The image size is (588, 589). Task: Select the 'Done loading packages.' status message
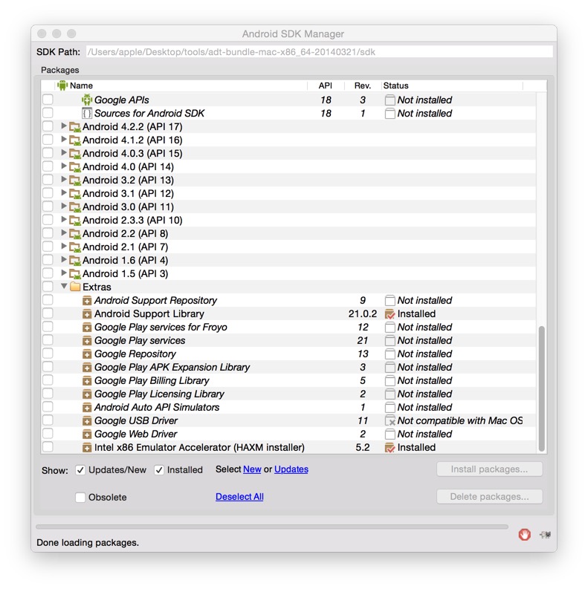click(88, 543)
